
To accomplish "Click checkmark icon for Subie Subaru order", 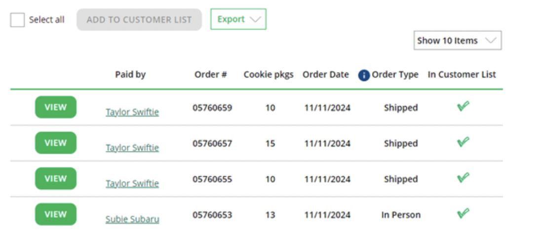I will (x=463, y=213).
